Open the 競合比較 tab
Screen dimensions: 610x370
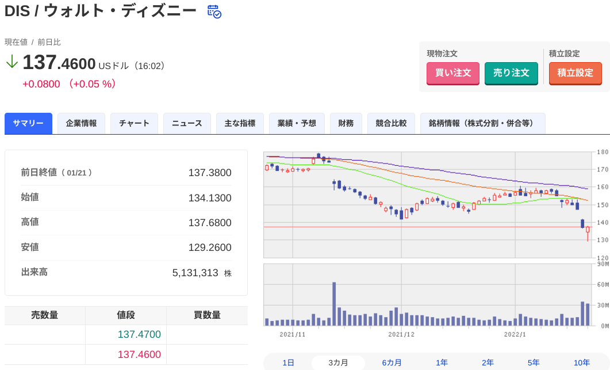tap(391, 124)
